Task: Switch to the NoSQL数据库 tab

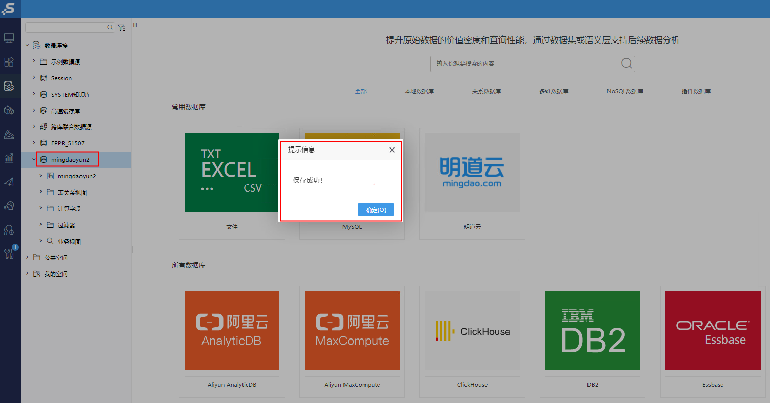Action: coord(625,91)
